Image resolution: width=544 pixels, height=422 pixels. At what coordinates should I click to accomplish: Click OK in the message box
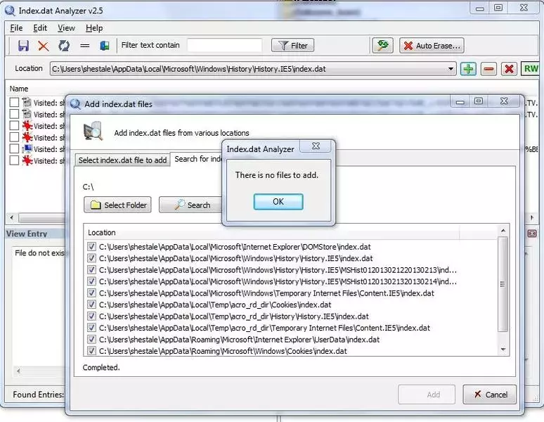[x=278, y=202]
